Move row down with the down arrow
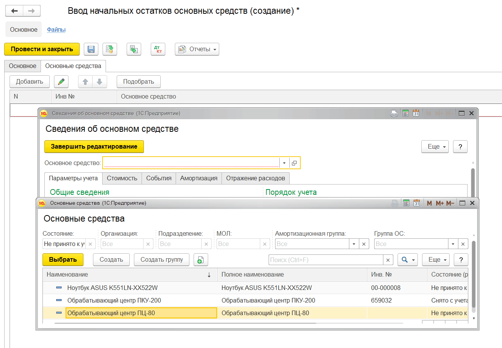The image size is (502, 348). click(x=99, y=81)
